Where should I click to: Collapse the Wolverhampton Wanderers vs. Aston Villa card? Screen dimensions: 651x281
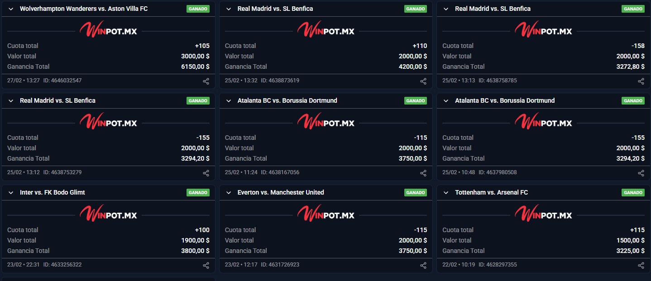11,9
